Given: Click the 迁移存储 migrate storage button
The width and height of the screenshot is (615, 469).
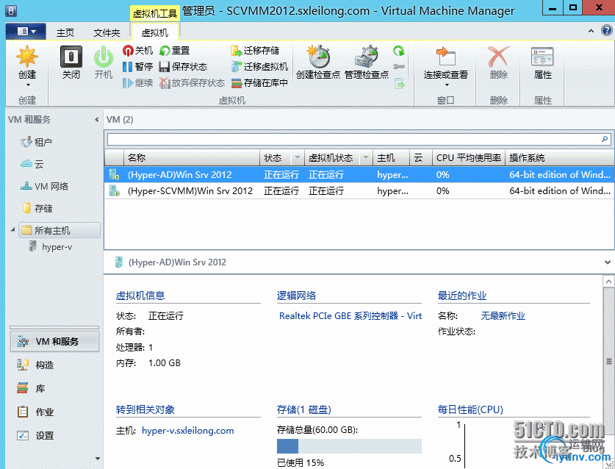Looking at the screenshot, I should pos(255,51).
